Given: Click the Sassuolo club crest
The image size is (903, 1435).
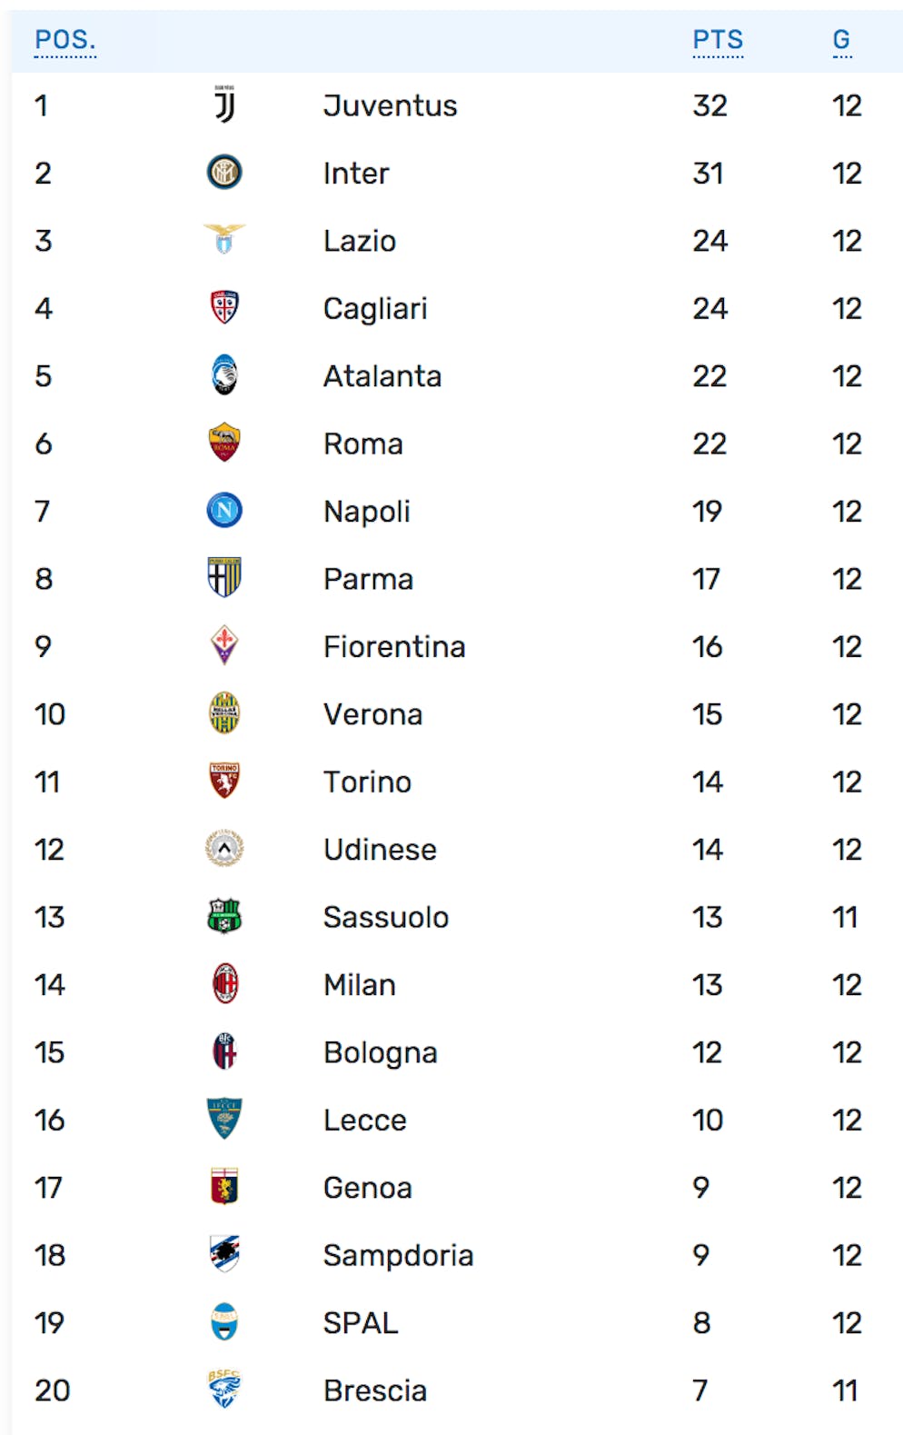Looking at the screenshot, I should 224,916.
